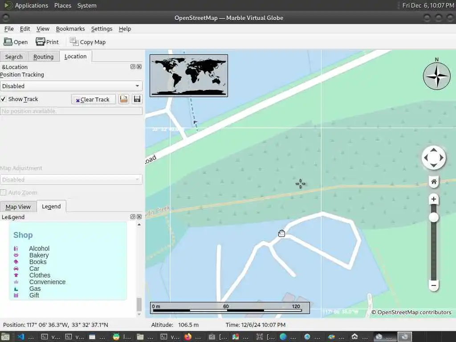
Task: Switch to the Routing tab
Action: 43,57
